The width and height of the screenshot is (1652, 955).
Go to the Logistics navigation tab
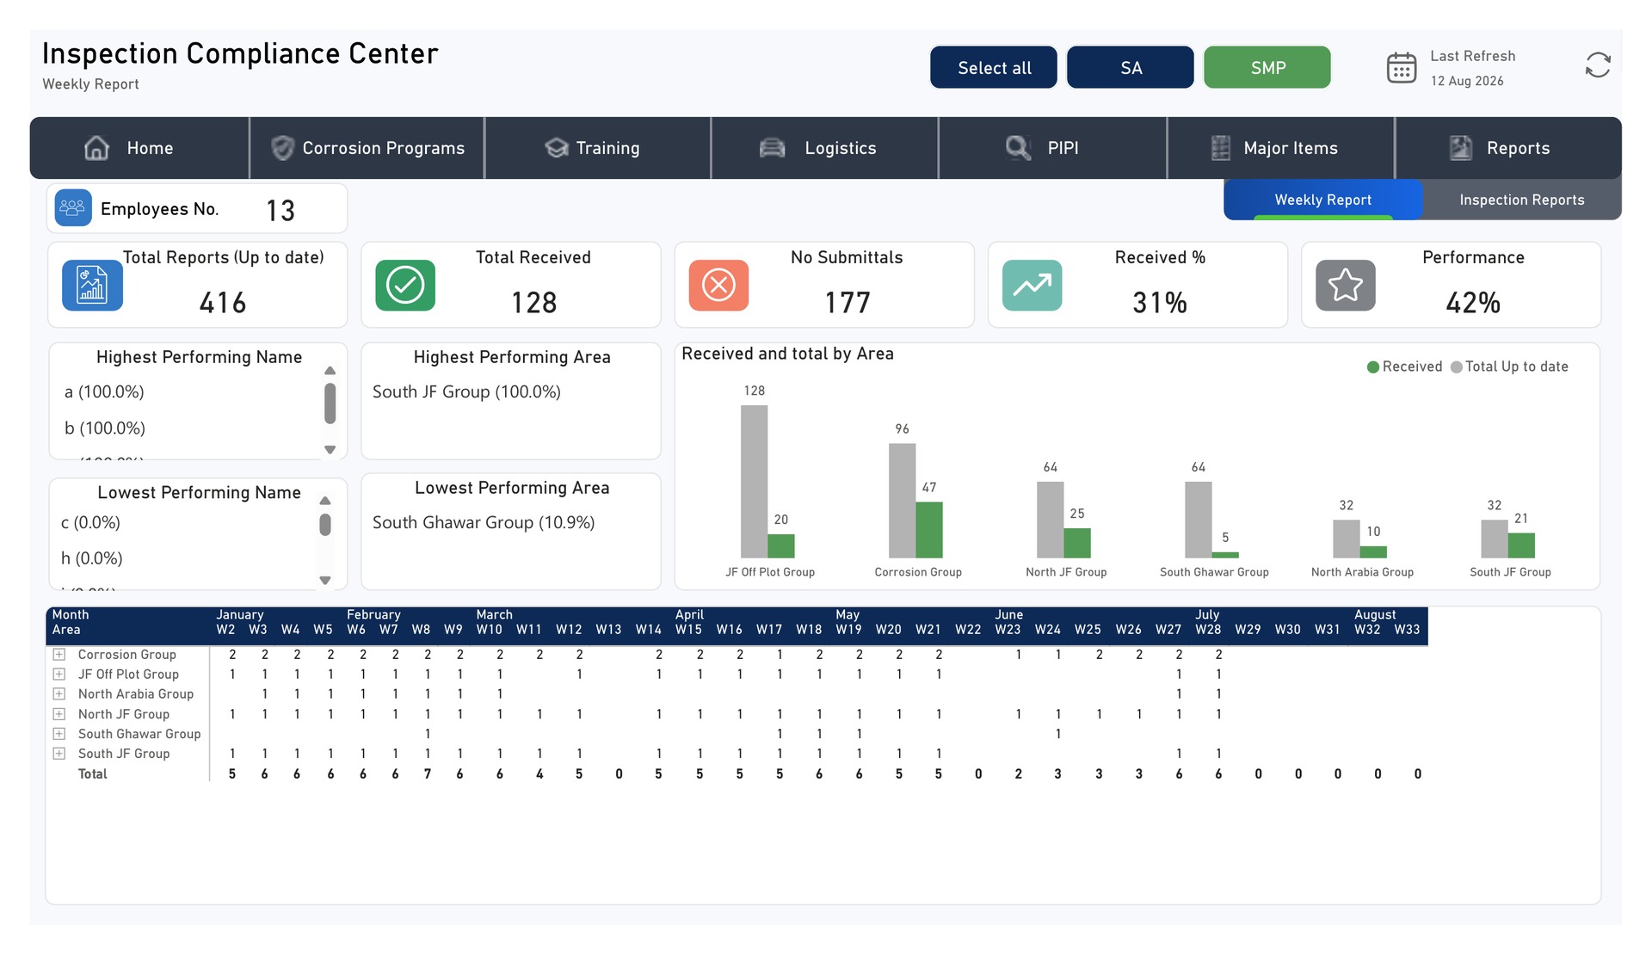[x=825, y=148]
